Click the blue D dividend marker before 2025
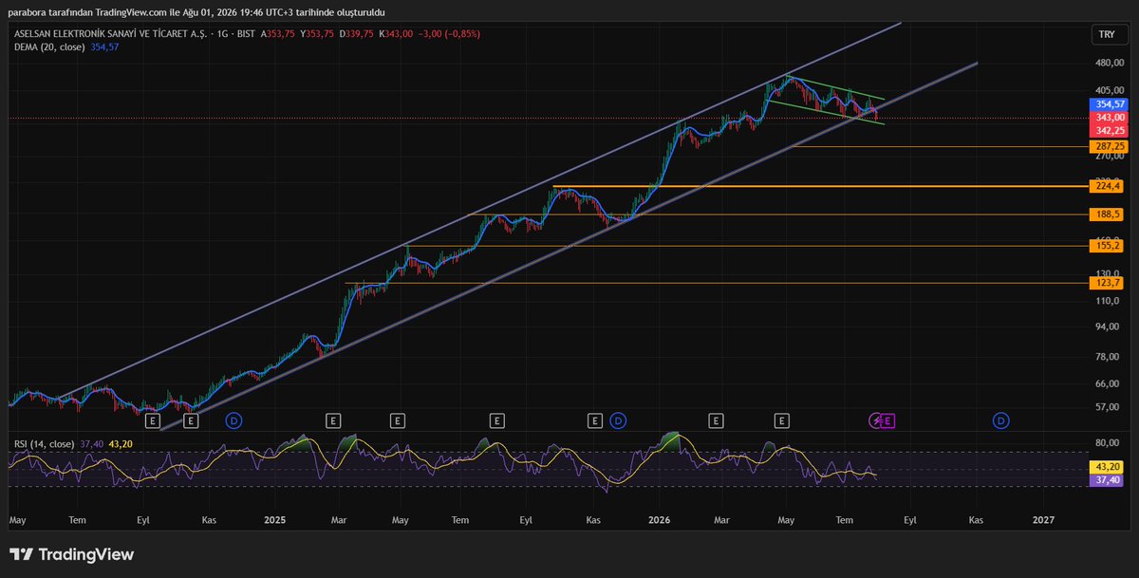This screenshot has height=578, width=1139. (x=233, y=420)
